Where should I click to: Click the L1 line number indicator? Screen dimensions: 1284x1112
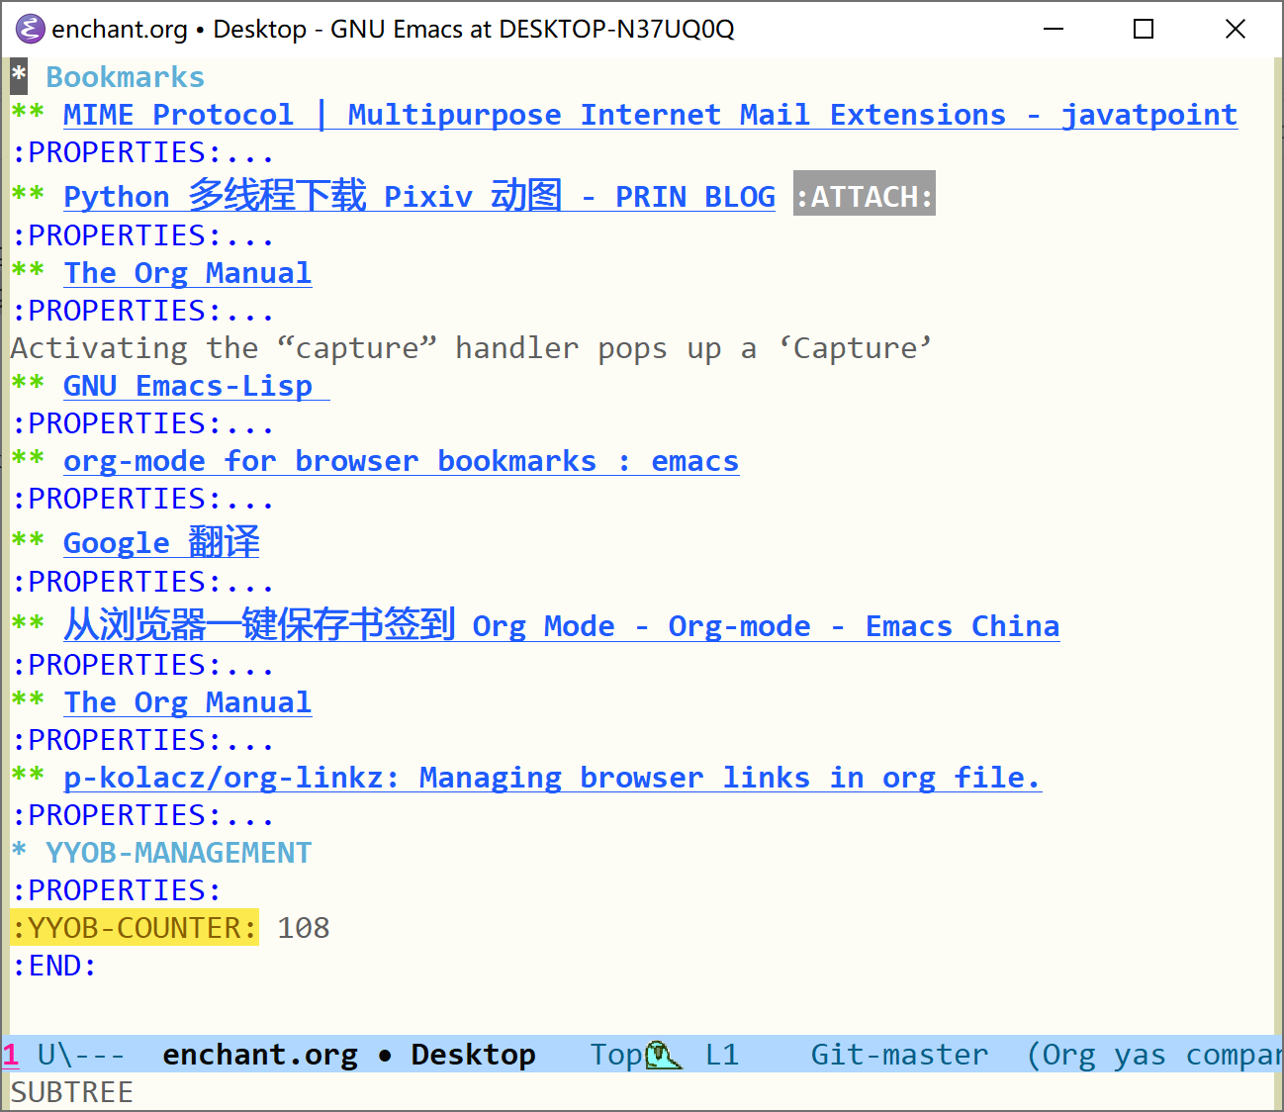[722, 1055]
